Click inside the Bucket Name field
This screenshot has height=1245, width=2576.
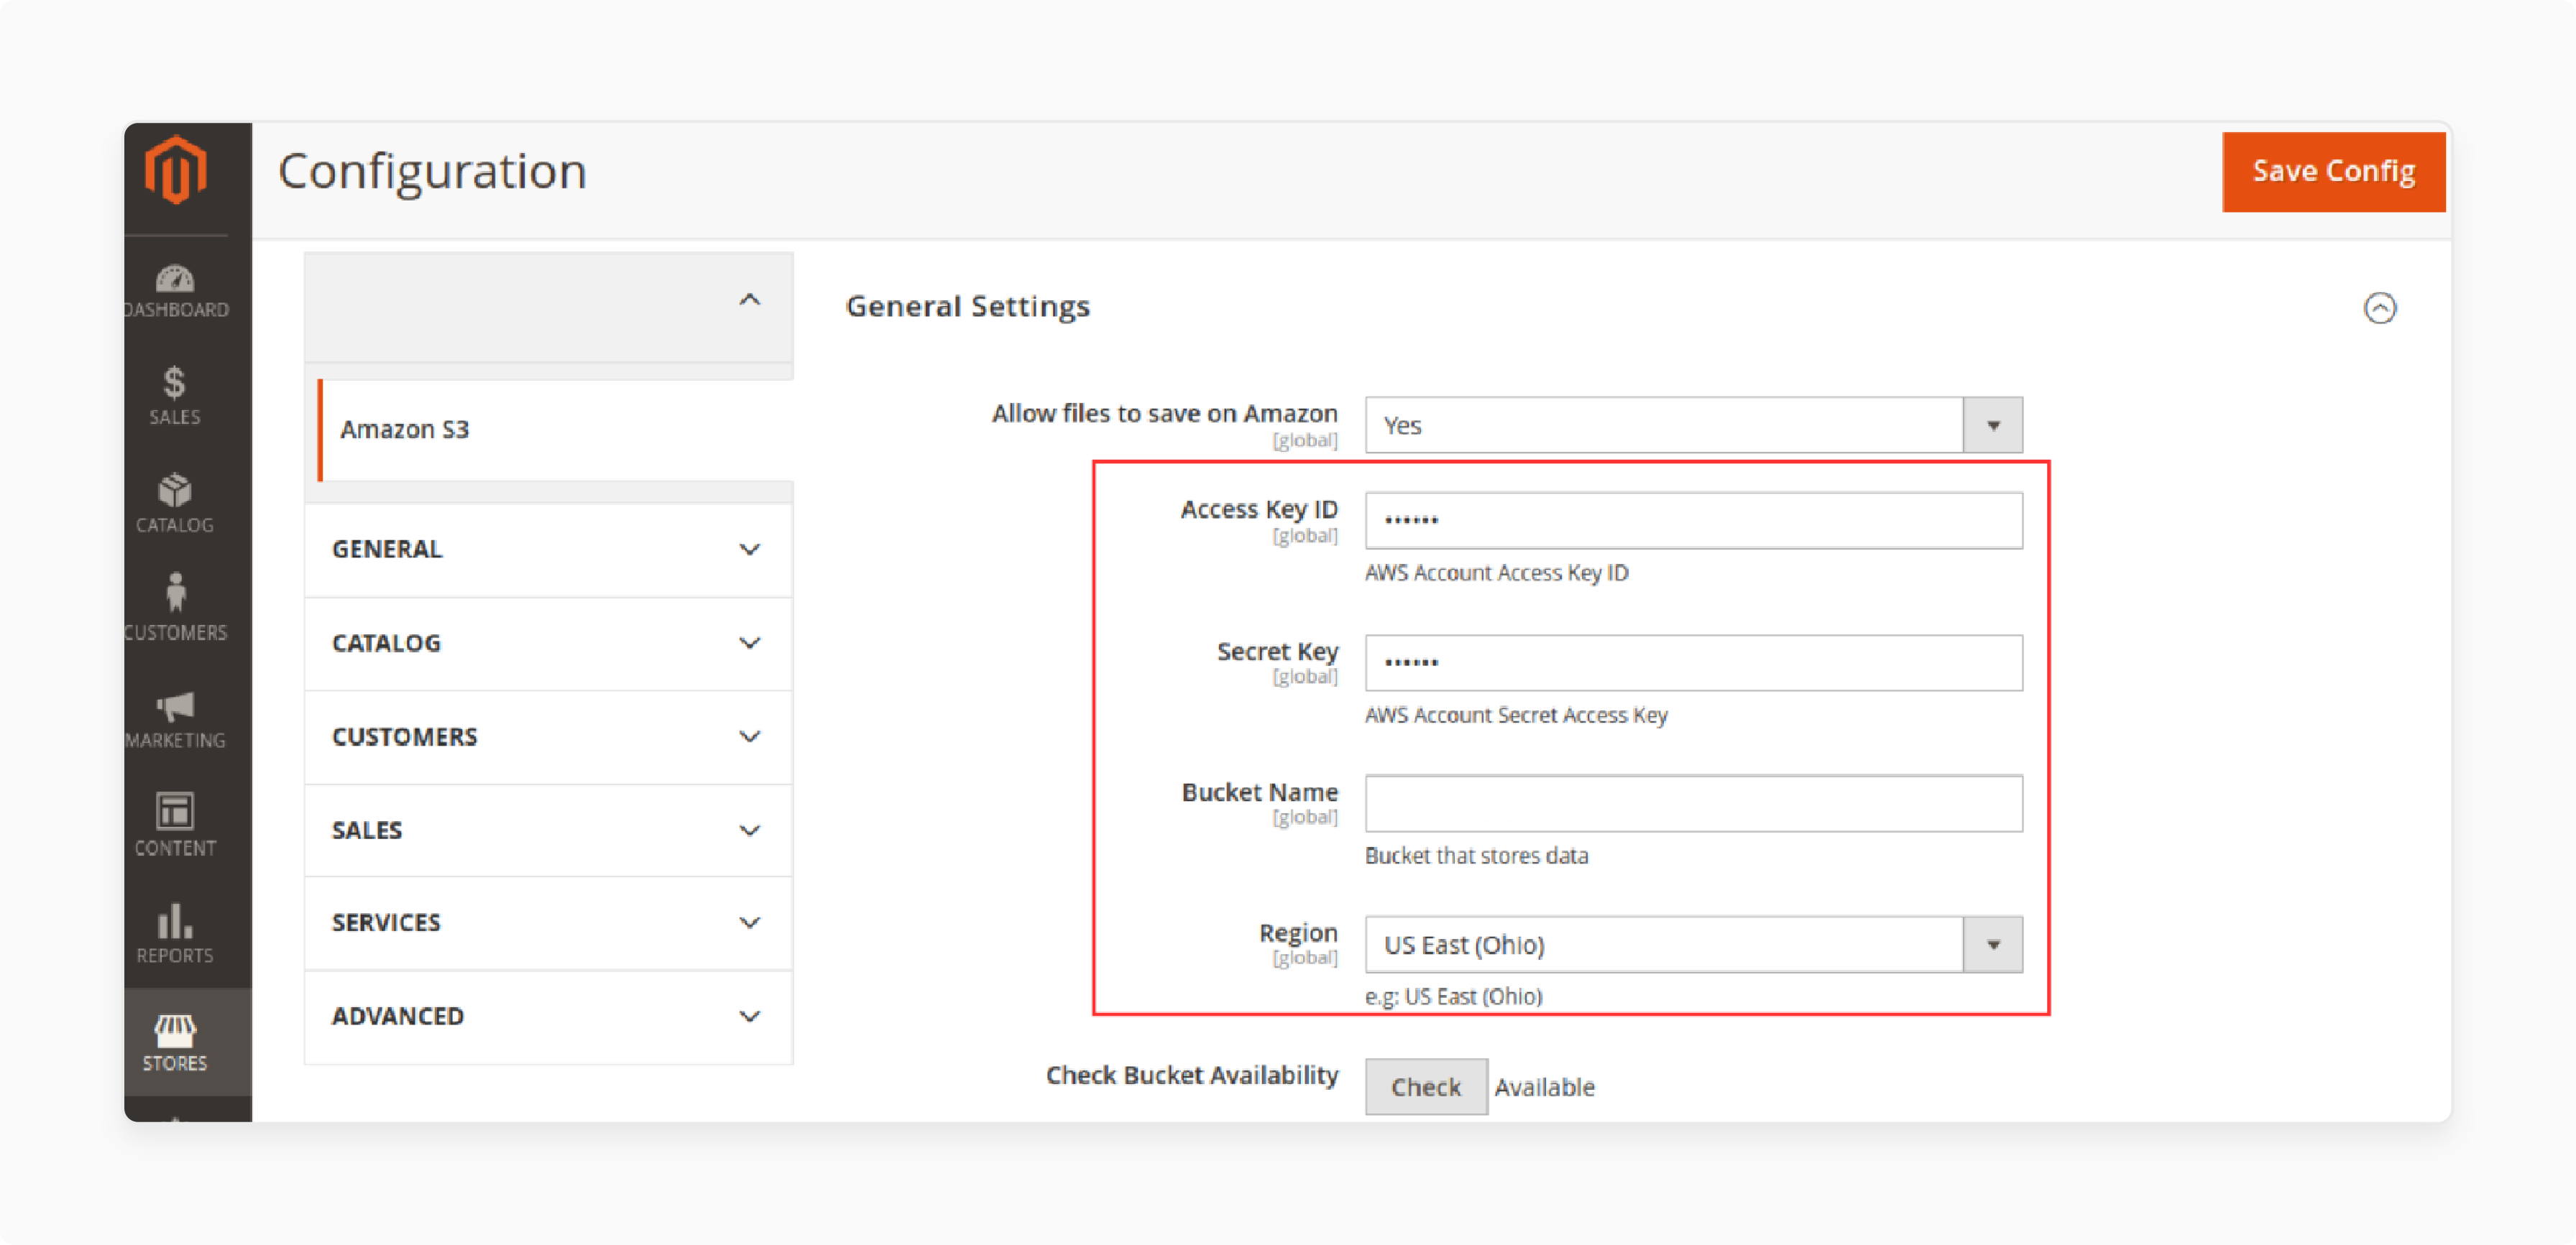click(x=1693, y=802)
